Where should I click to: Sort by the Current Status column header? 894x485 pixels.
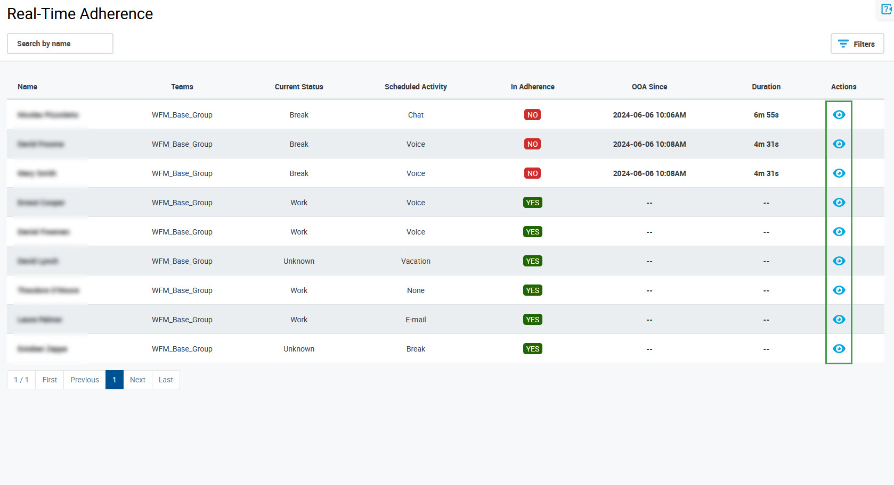299,87
